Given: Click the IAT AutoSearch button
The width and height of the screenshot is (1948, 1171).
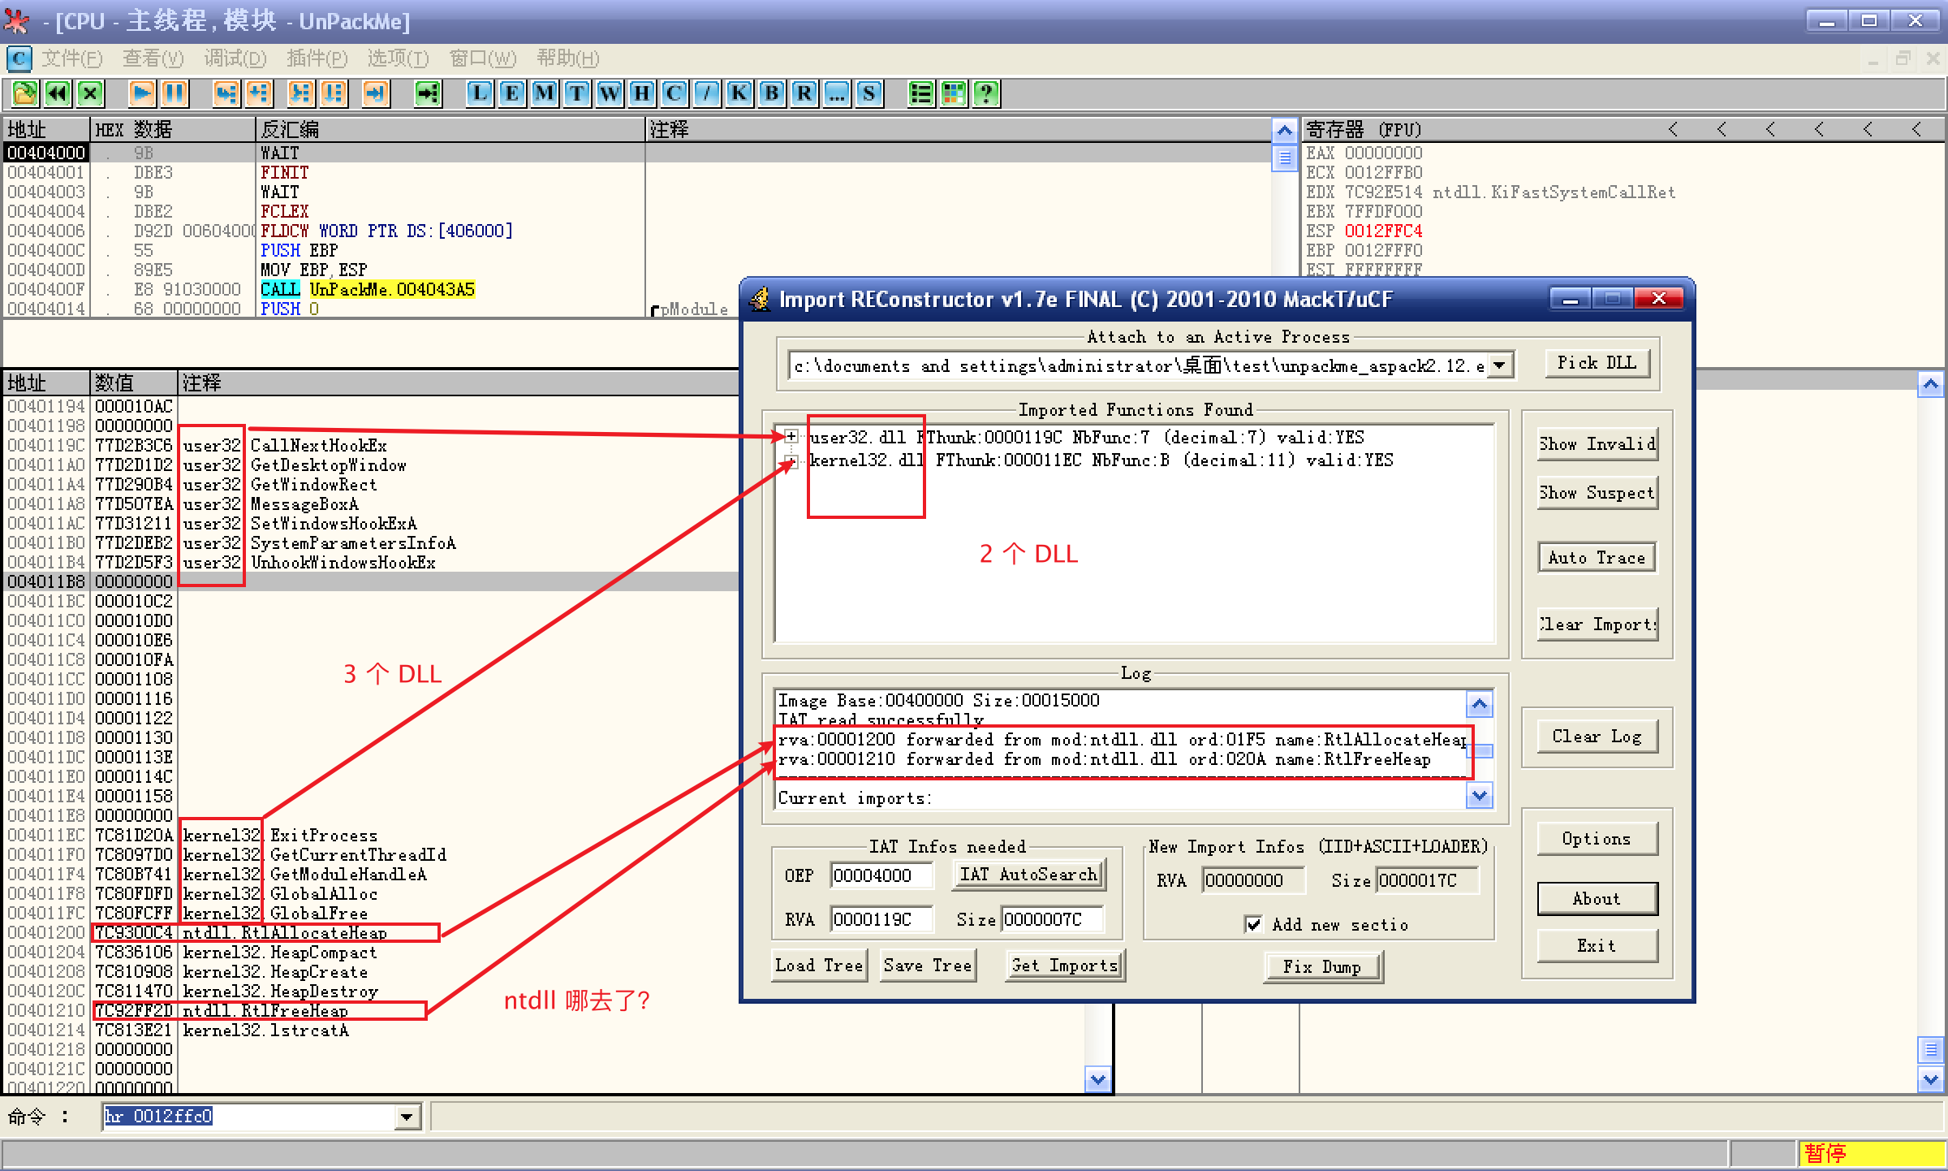Looking at the screenshot, I should pos(1028,875).
